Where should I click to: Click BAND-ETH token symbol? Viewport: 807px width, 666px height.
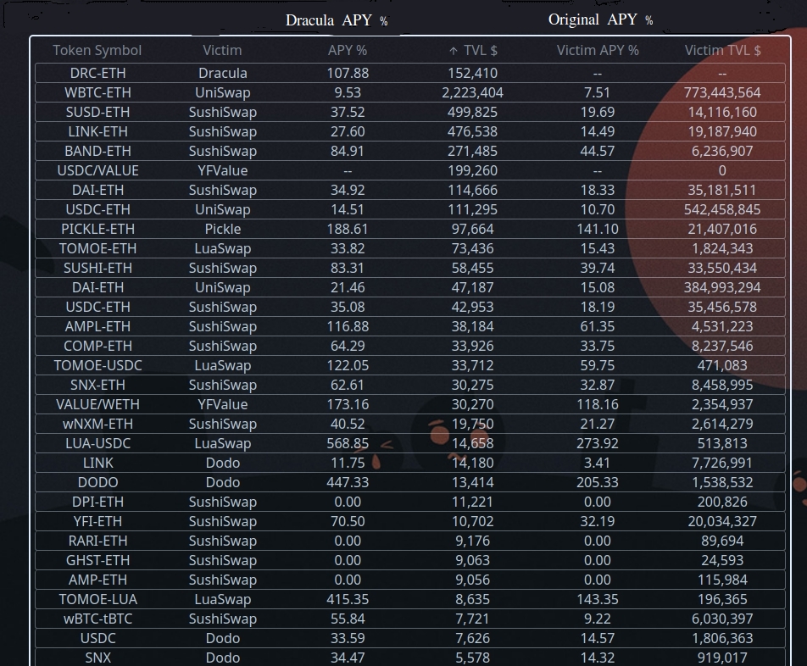[97, 151]
